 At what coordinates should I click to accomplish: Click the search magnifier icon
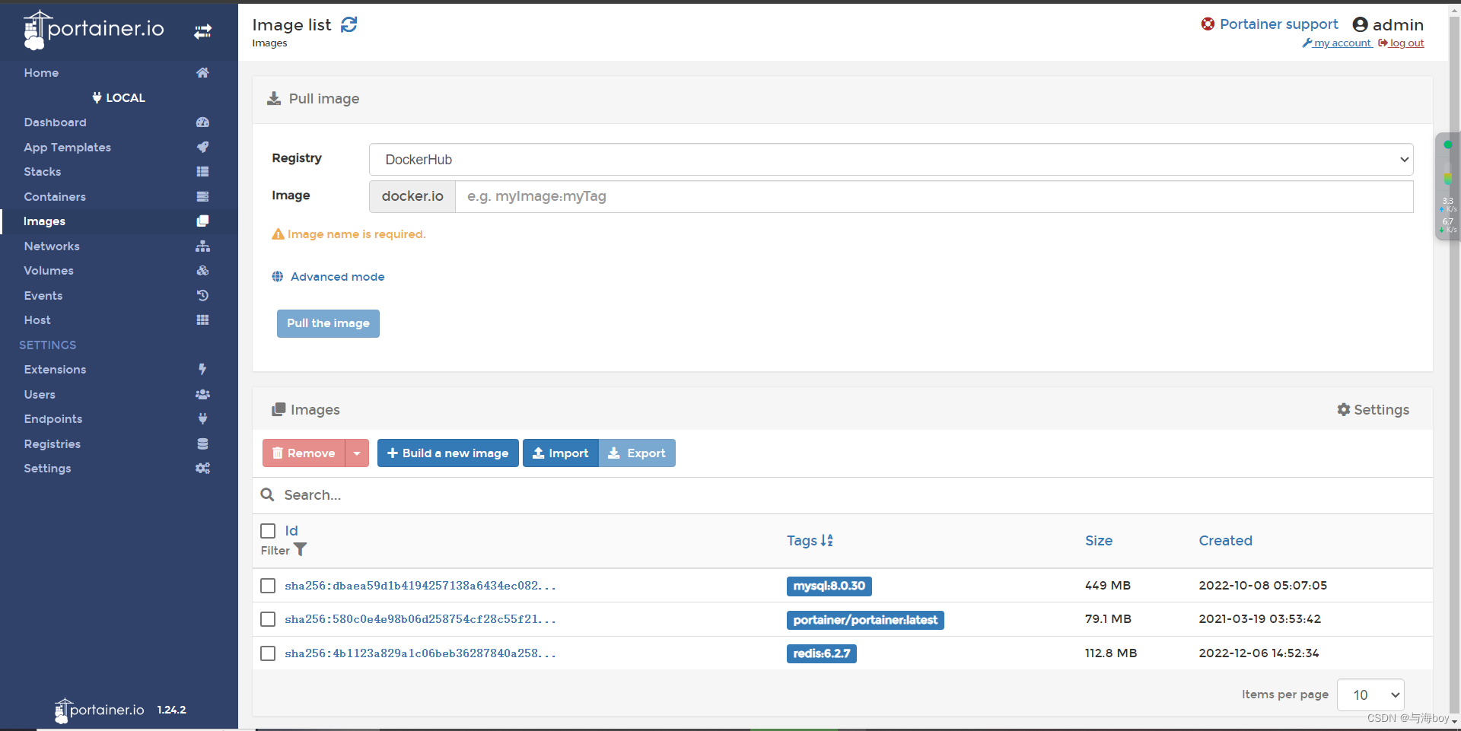pyautogui.click(x=268, y=495)
